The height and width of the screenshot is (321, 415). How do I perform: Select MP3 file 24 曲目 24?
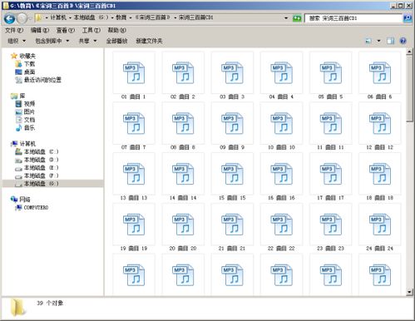click(x=380, y=227)
